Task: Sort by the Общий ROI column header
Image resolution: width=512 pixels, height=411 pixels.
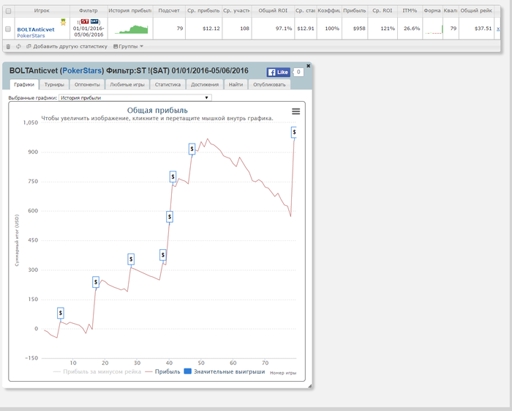Action: 273,11
